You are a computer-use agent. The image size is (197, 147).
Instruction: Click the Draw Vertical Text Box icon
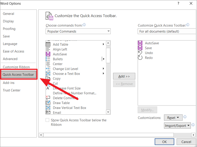[48, 108]
